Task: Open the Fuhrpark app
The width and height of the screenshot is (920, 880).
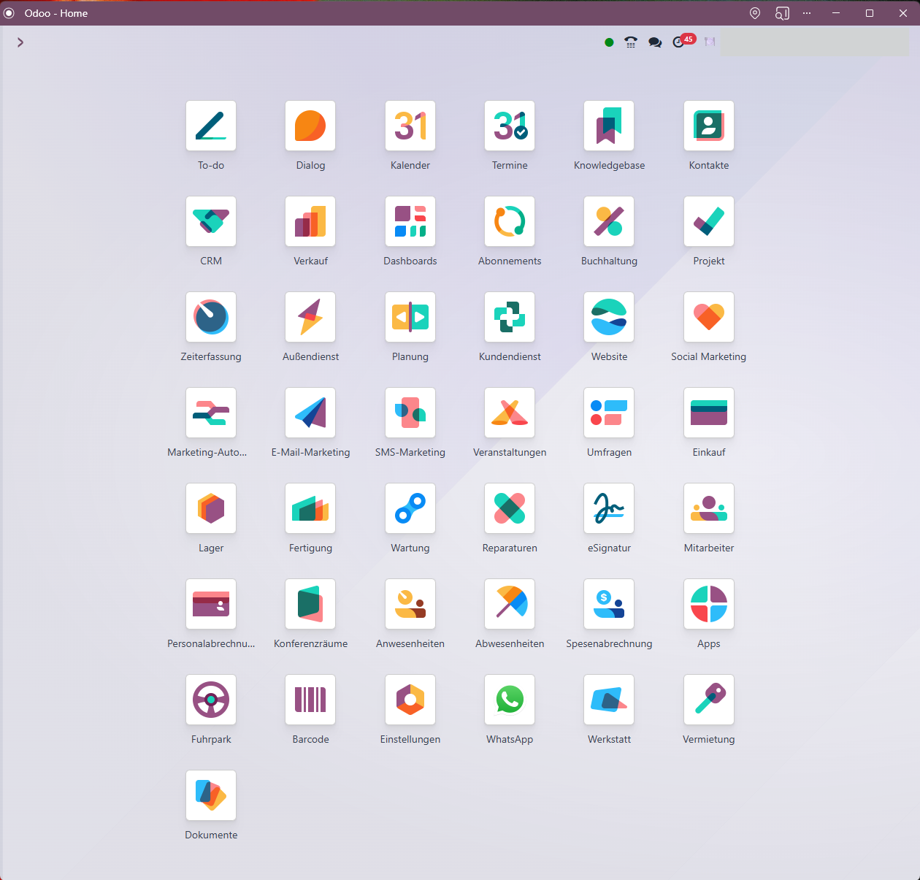Action: (211, 700)
